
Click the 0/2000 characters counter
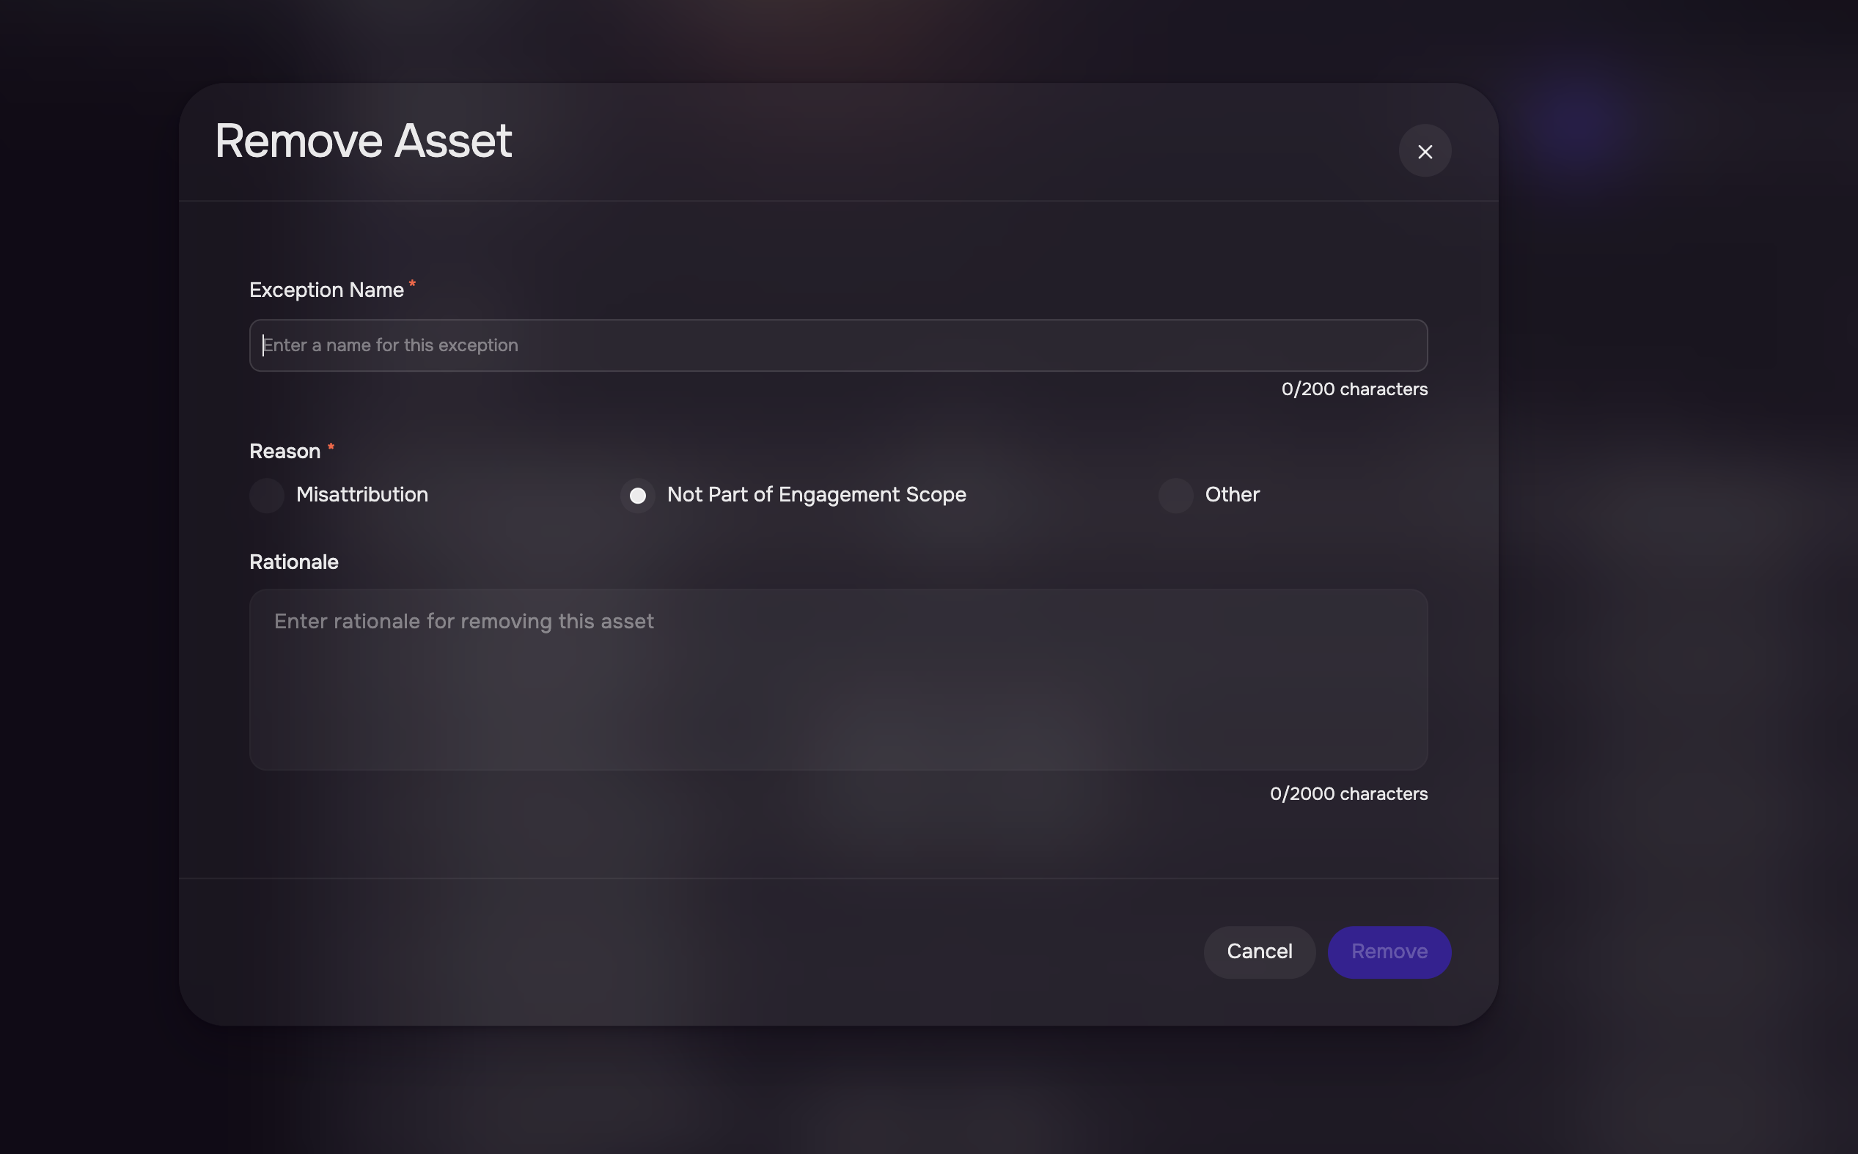[x=1349, y=794]
